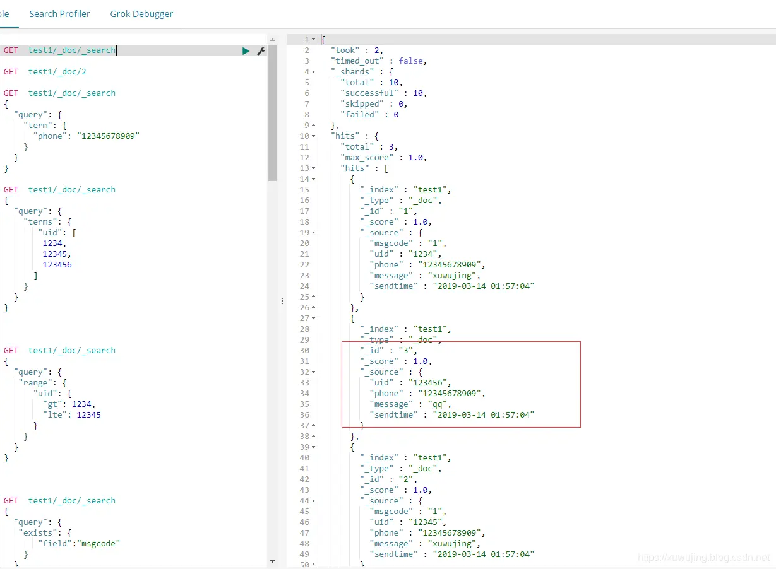The height and width of the screenshot is (569, 776).
Task: Fold the "hits" array at line 13
Action: click(x=314, y=168)
